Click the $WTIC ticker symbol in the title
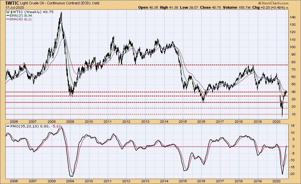Viewport: 301px width, 184px height. coord(12,3)
